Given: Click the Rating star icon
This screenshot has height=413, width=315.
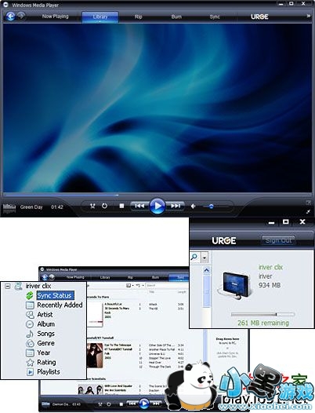Looking at the screenshot, I should [30, 363].
